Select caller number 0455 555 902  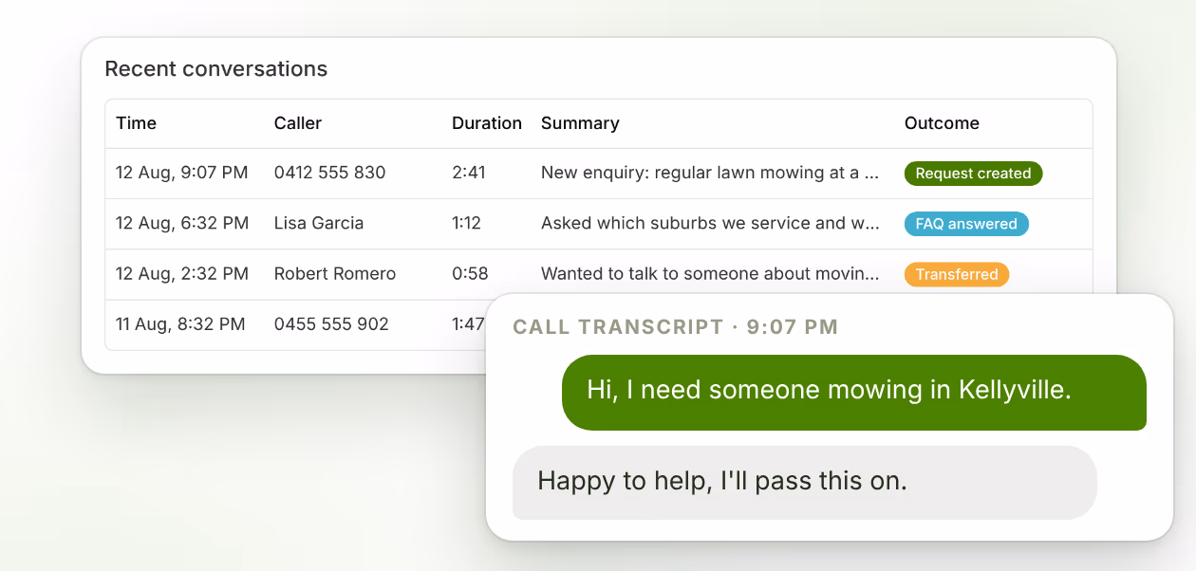pyautogui.click(x=331, y=324)
